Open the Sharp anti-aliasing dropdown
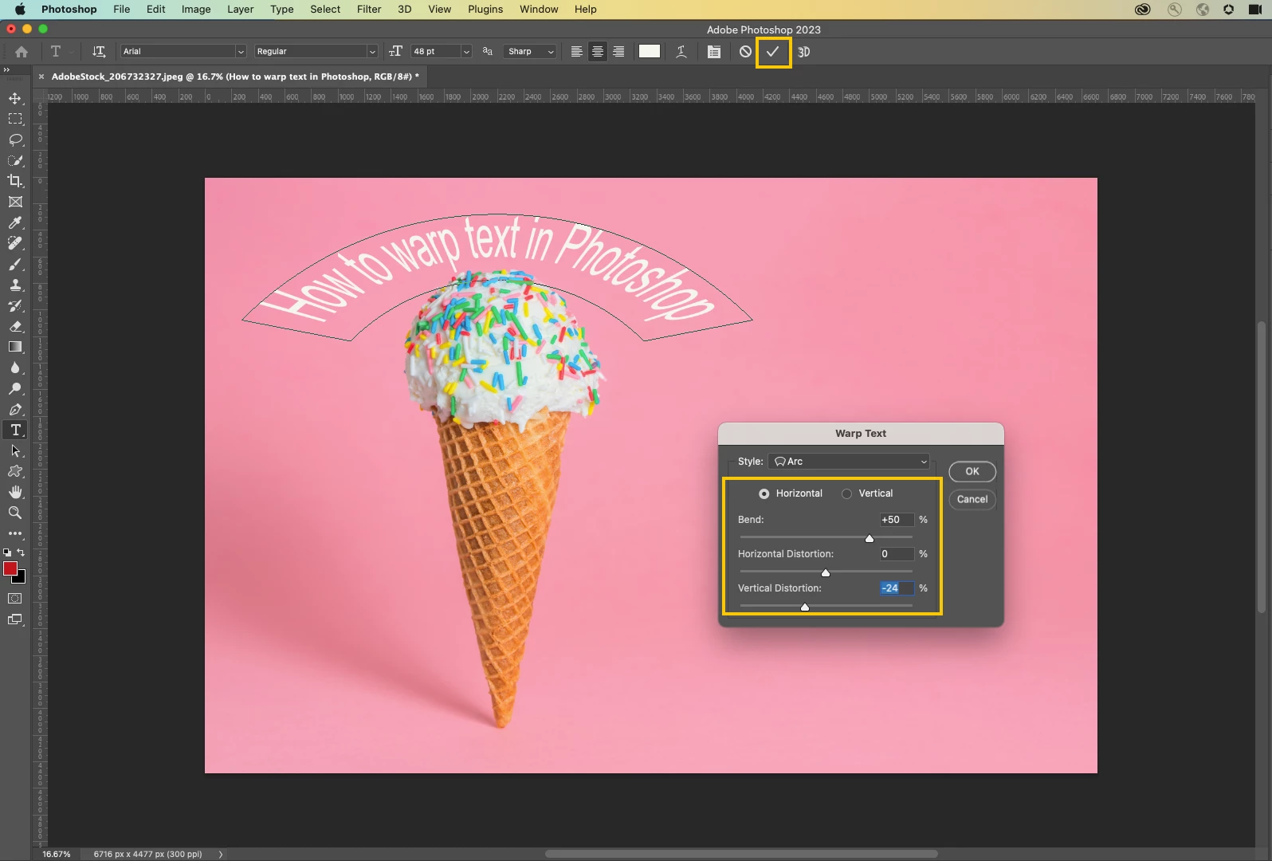 click(x=530, y=51)
